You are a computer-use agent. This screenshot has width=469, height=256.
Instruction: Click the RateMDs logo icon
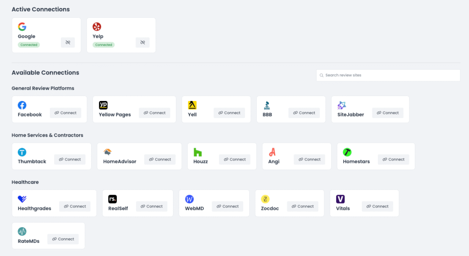(22, 231)
